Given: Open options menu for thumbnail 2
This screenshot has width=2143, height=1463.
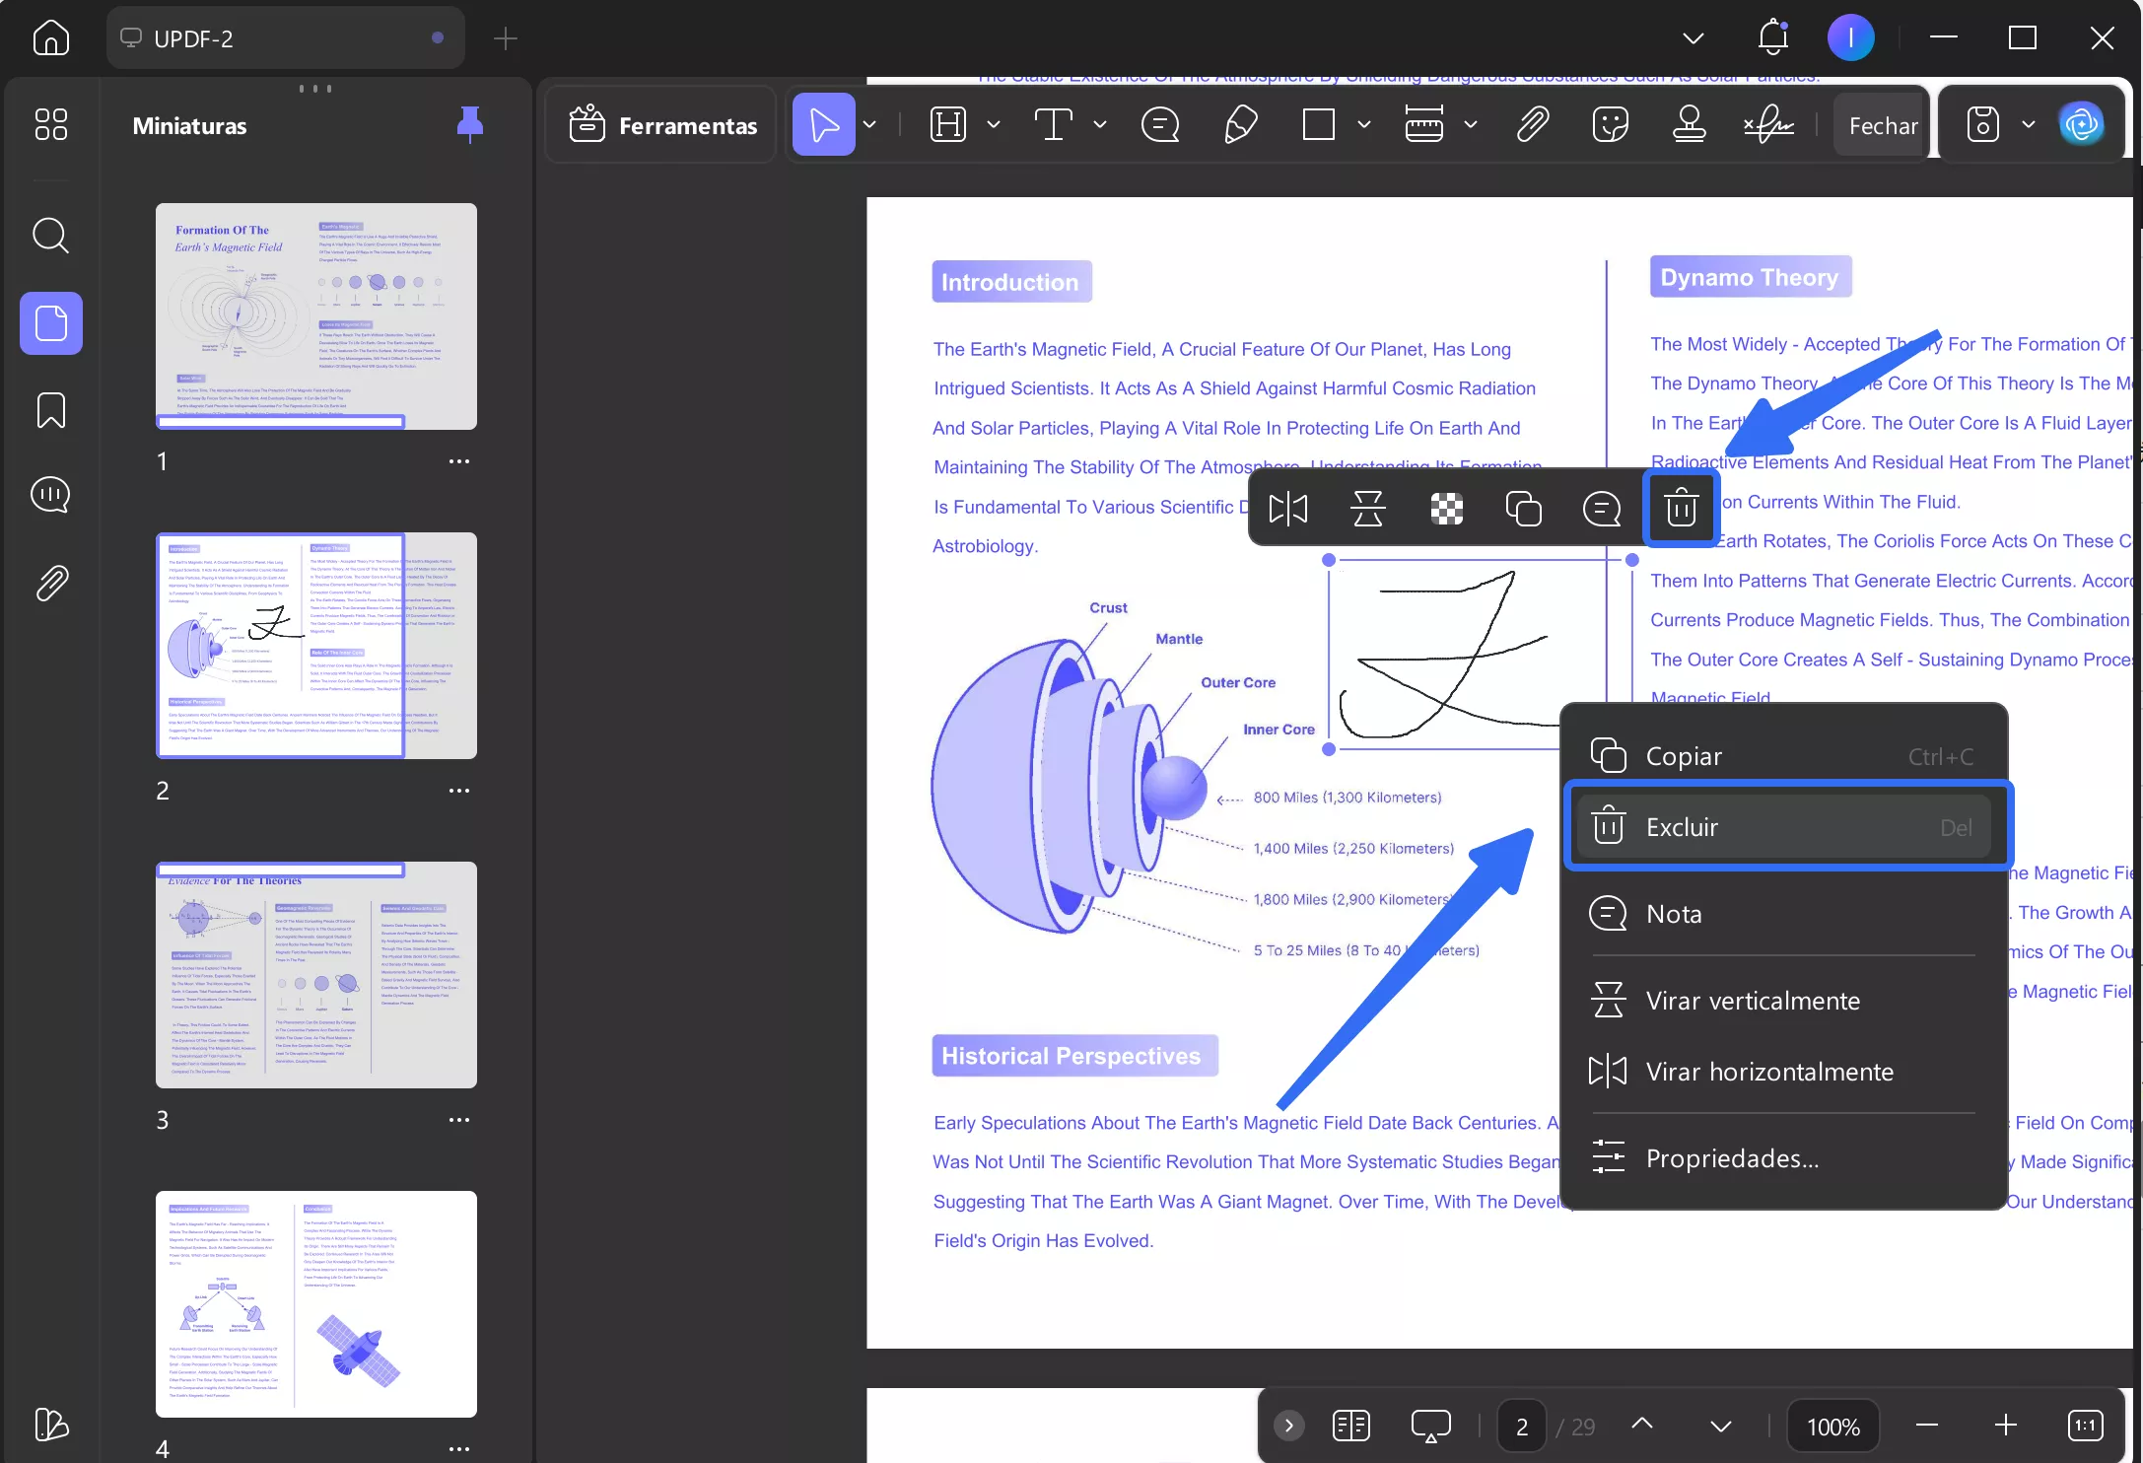Looking at the screenshot, I should [459, 791].
